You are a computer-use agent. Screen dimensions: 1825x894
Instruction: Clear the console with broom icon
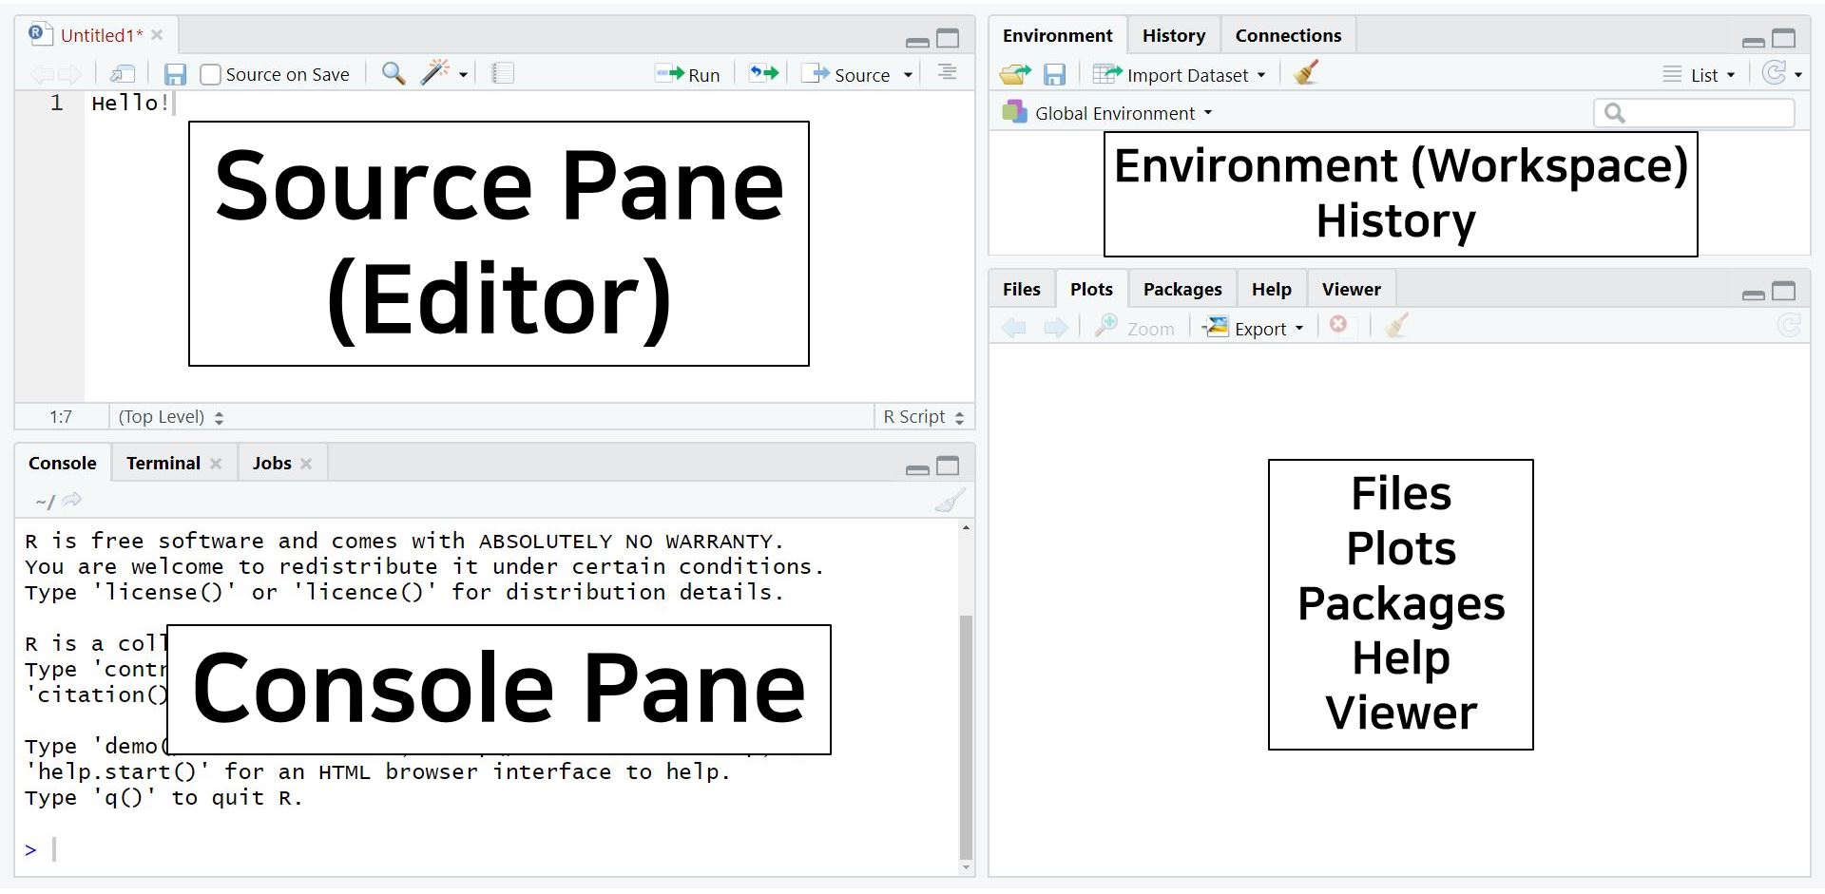coord(950,501)
